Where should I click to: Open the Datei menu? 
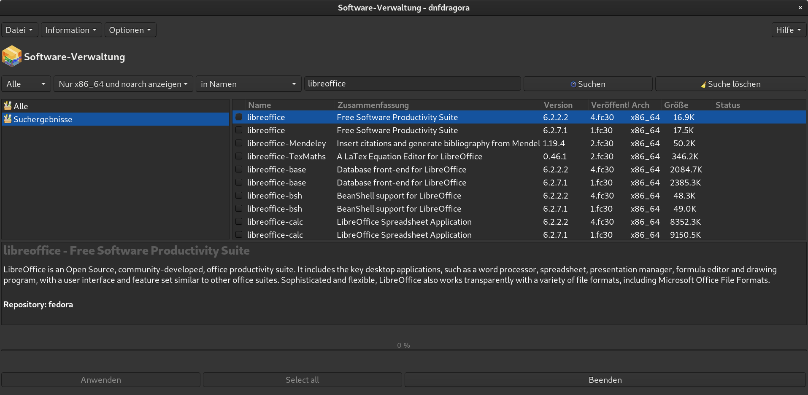[20, 30]
